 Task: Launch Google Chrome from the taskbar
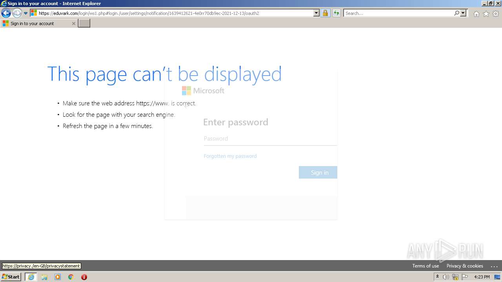tap(71, 277)
